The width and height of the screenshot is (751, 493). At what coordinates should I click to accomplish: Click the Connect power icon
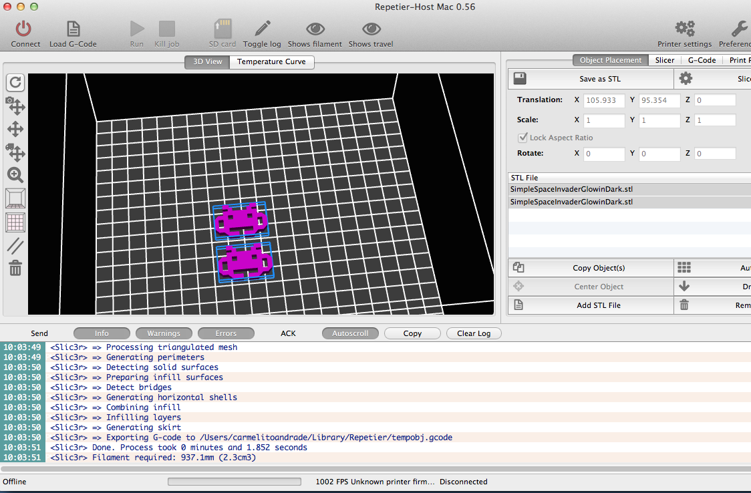tap(23, 29)
